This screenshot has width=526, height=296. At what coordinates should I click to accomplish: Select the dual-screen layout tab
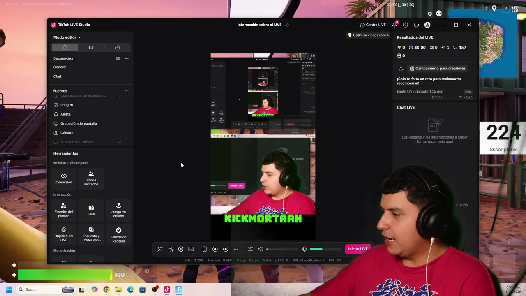(118, 47)
